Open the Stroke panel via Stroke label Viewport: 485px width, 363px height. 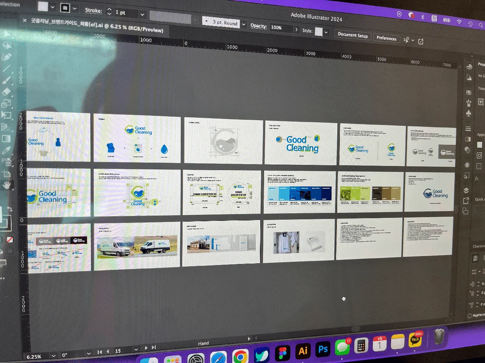(x=94, y=11)
